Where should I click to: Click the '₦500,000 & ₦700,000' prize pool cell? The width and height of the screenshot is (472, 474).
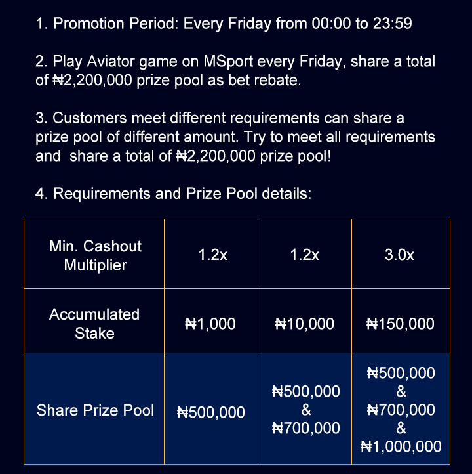click(305, 410)
